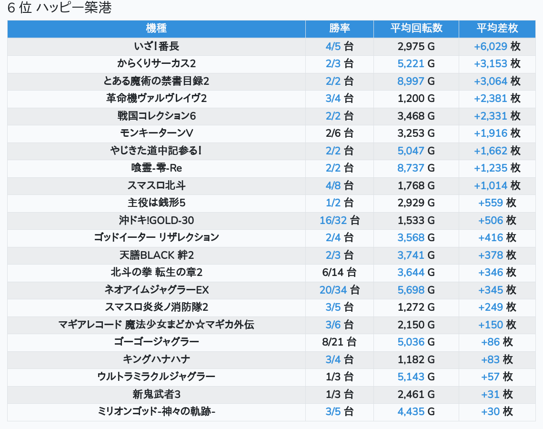The image size is (543, 429).
Task: Select machine name ミリオンゴッド-神々の軌跡-
Action: [156, 412]
